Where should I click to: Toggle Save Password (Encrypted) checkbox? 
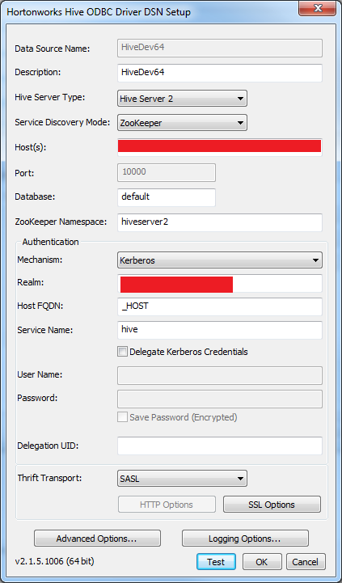[x=122, y=416]
